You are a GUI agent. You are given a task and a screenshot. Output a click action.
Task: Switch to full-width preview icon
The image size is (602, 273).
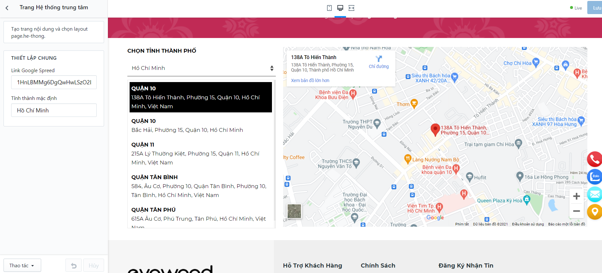[351, 8]
